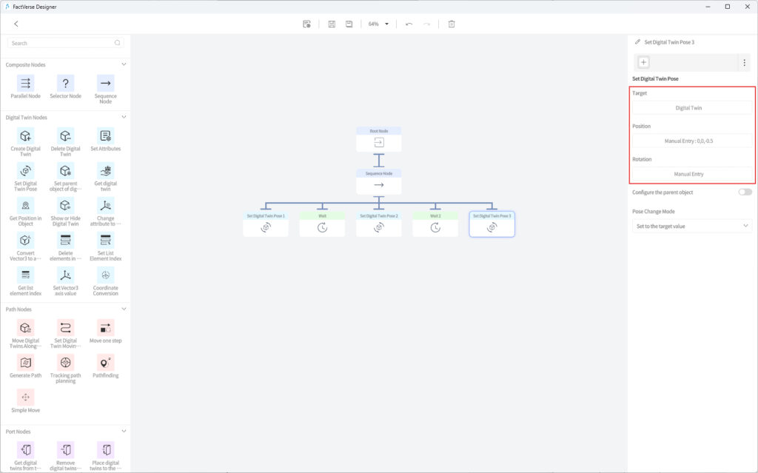758x473 pixels.
Task: Delete selected node with trash icon
Action: pyautogui.click(x=452, y=24)
